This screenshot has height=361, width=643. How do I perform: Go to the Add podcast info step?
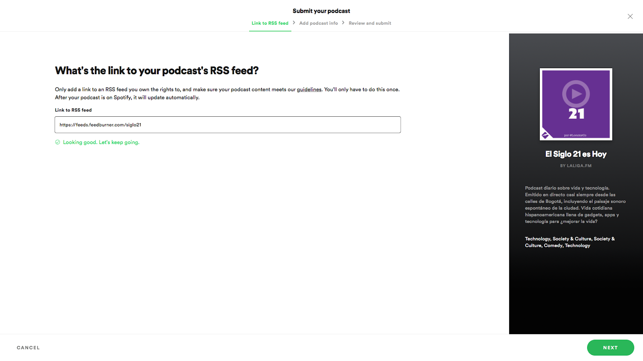pyautogui.click(x=319, y=23)
